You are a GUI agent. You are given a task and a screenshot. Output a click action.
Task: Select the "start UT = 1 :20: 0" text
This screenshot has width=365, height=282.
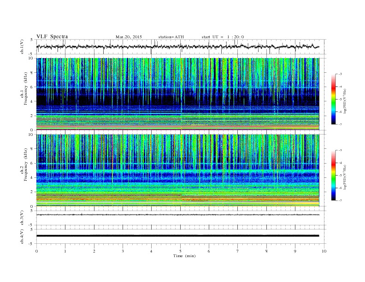tap(223, 37)
